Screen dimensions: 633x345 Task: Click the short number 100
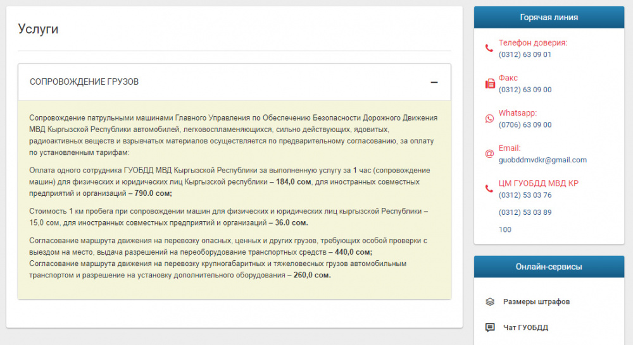pos(505,229)
